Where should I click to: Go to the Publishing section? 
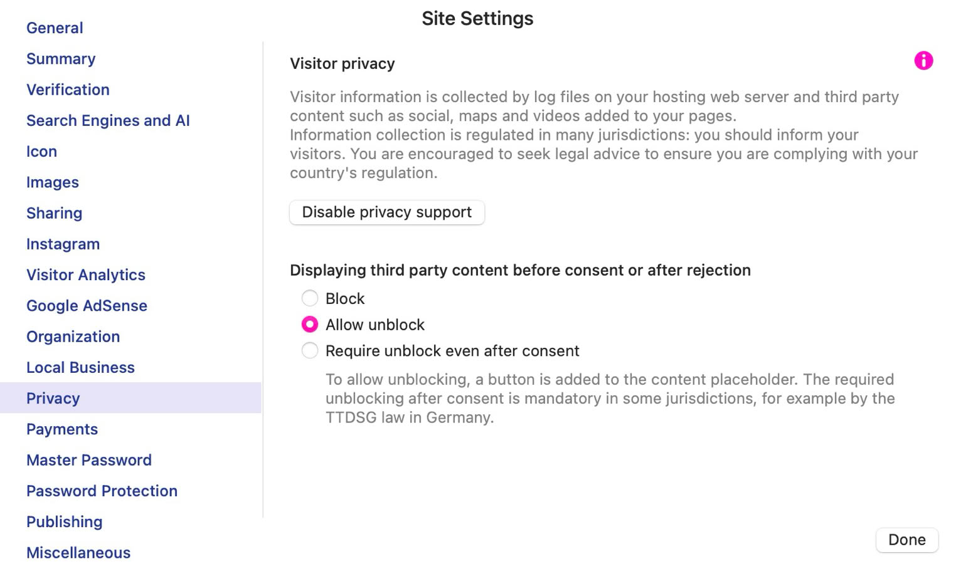click(x=64, y=522)
